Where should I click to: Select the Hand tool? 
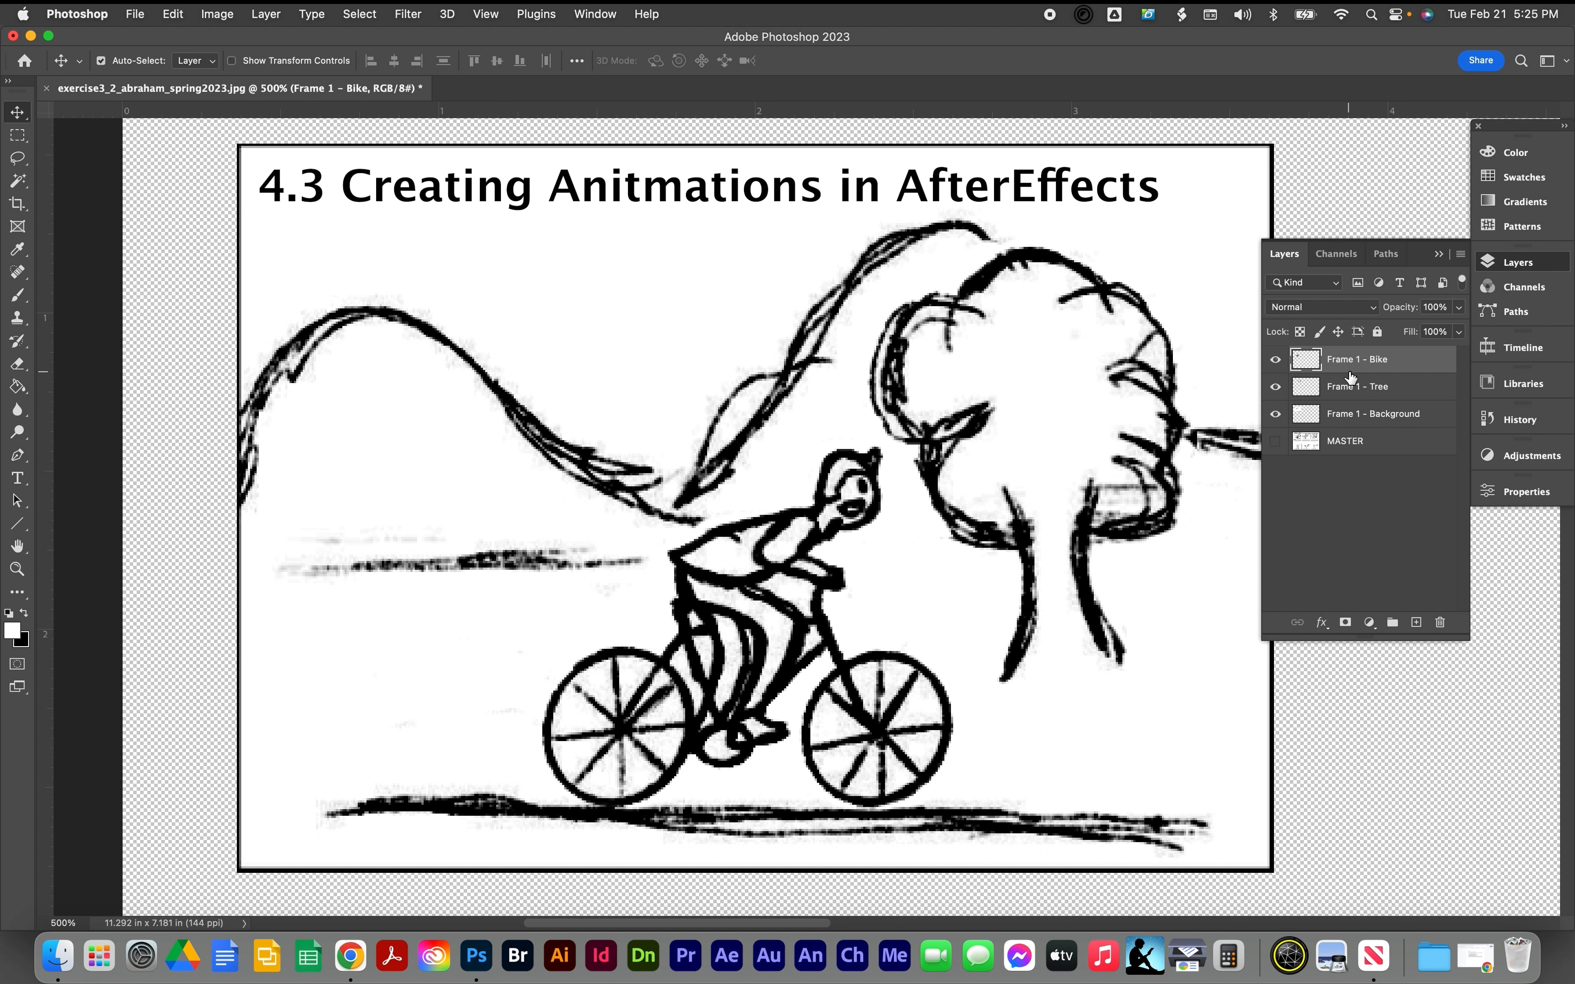coord(18,546)
